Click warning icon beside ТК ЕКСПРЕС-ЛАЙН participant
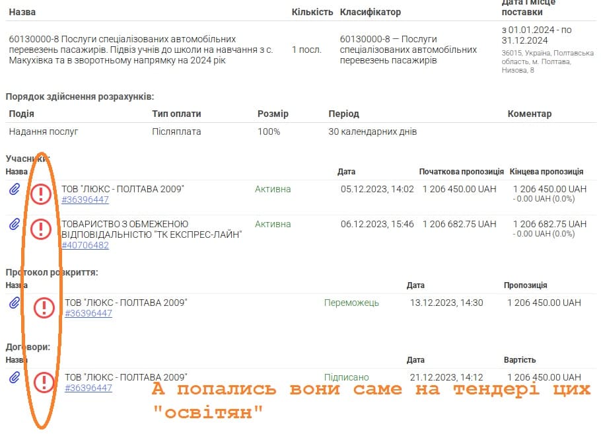Viewport: 601px width, 440px height. [41, 229]
